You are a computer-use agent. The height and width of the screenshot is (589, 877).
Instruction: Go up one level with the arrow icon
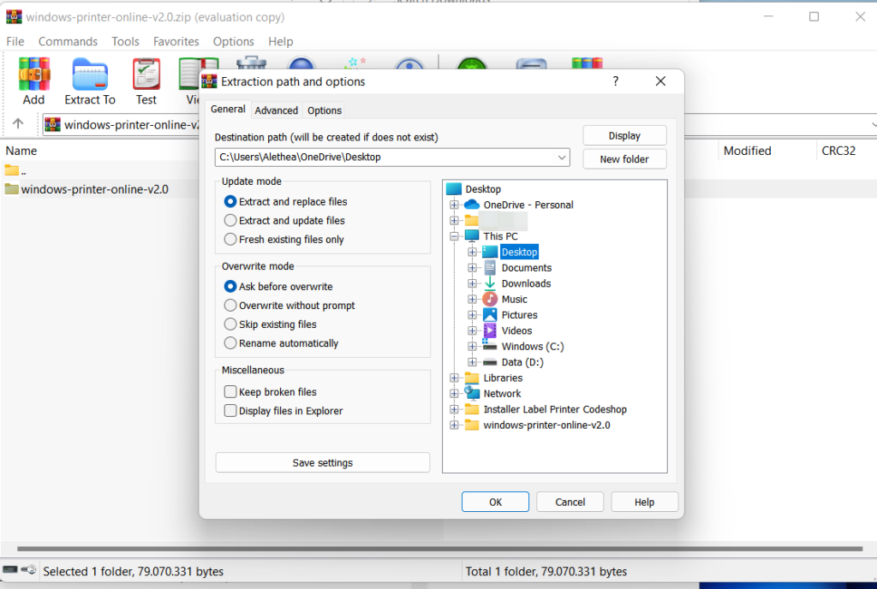coord(18,123)
